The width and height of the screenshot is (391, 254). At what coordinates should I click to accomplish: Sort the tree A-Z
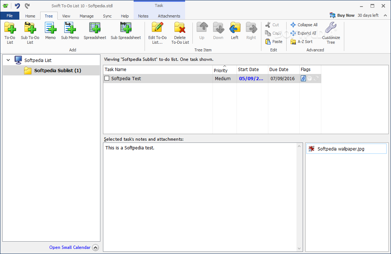pyautogui.click(x=302, y=42)
